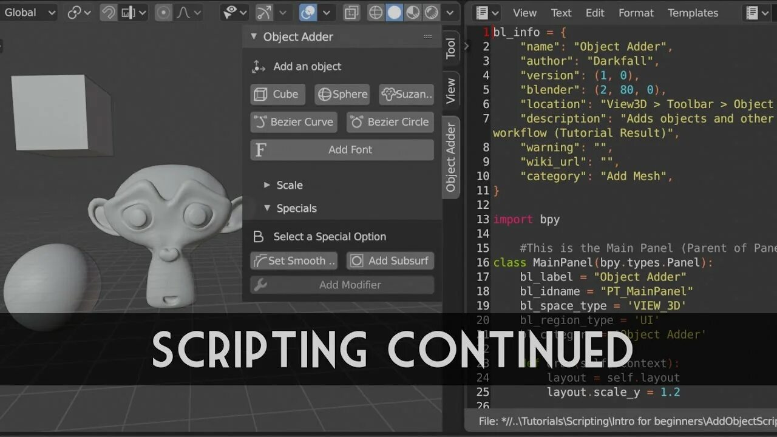Switch to solid viewport shading
777x437 pixels.
pyautogui.click(x=395, y=12)
